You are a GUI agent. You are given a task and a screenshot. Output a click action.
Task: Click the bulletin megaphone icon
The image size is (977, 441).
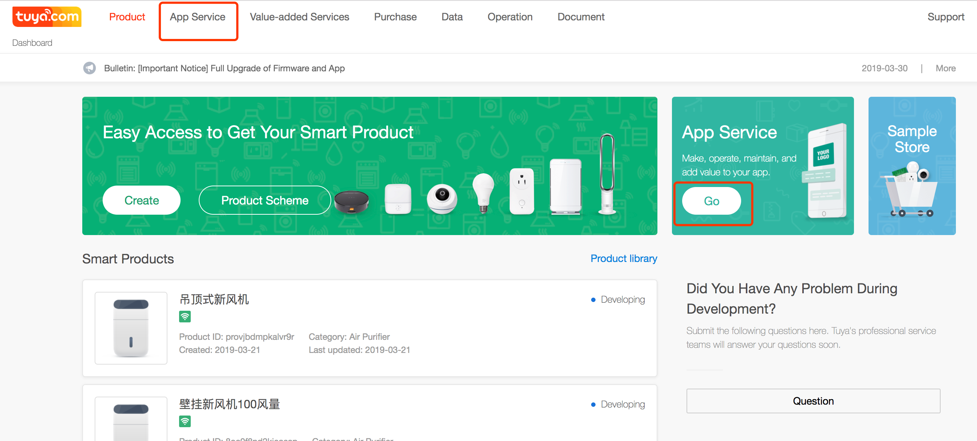coord(90,68)
